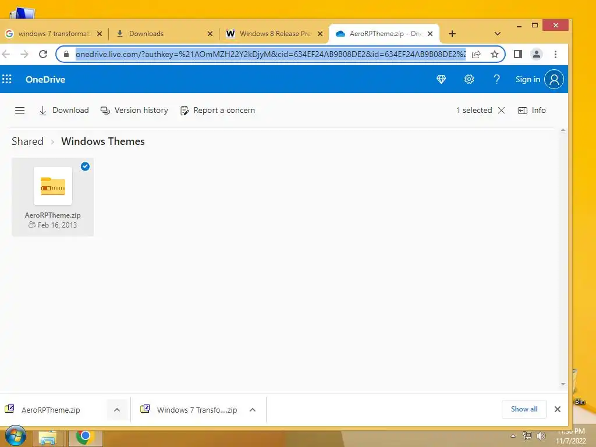
Task: Click the account avatar next to Sign in
Action: click(x=554, y=79)
